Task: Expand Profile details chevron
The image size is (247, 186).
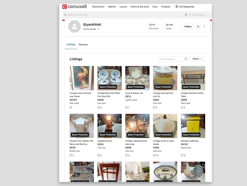Action: (99, 29)
